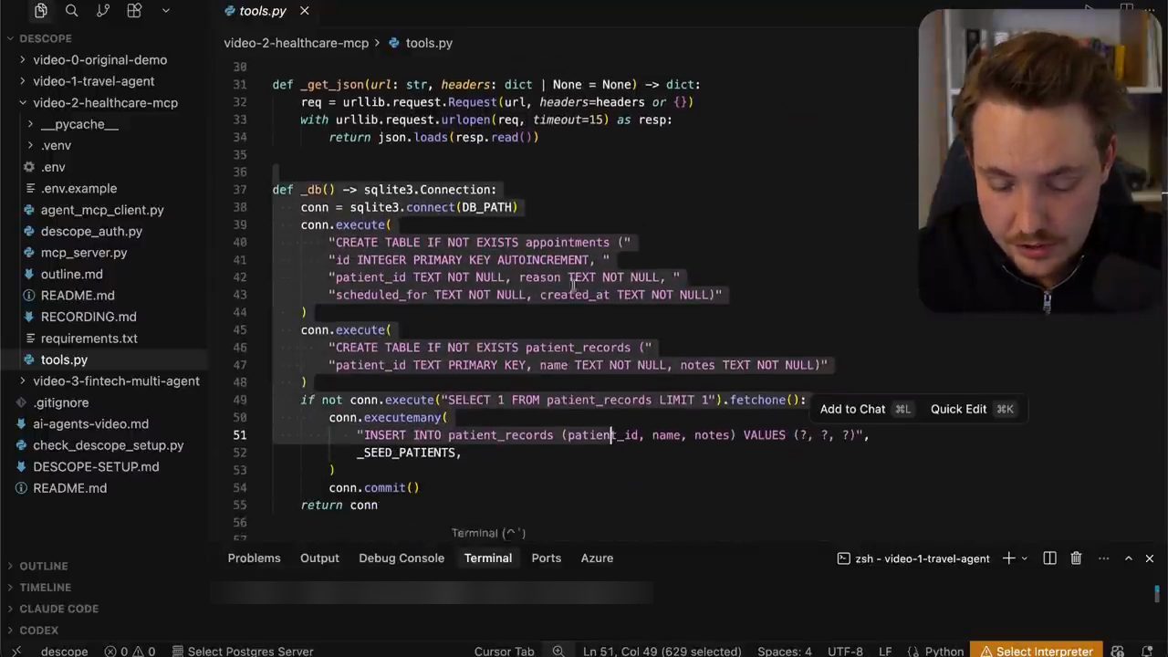The width and height of the screenshot is (1168, 657).
Task: Open the Search magnifier icon
Action: 71,11
